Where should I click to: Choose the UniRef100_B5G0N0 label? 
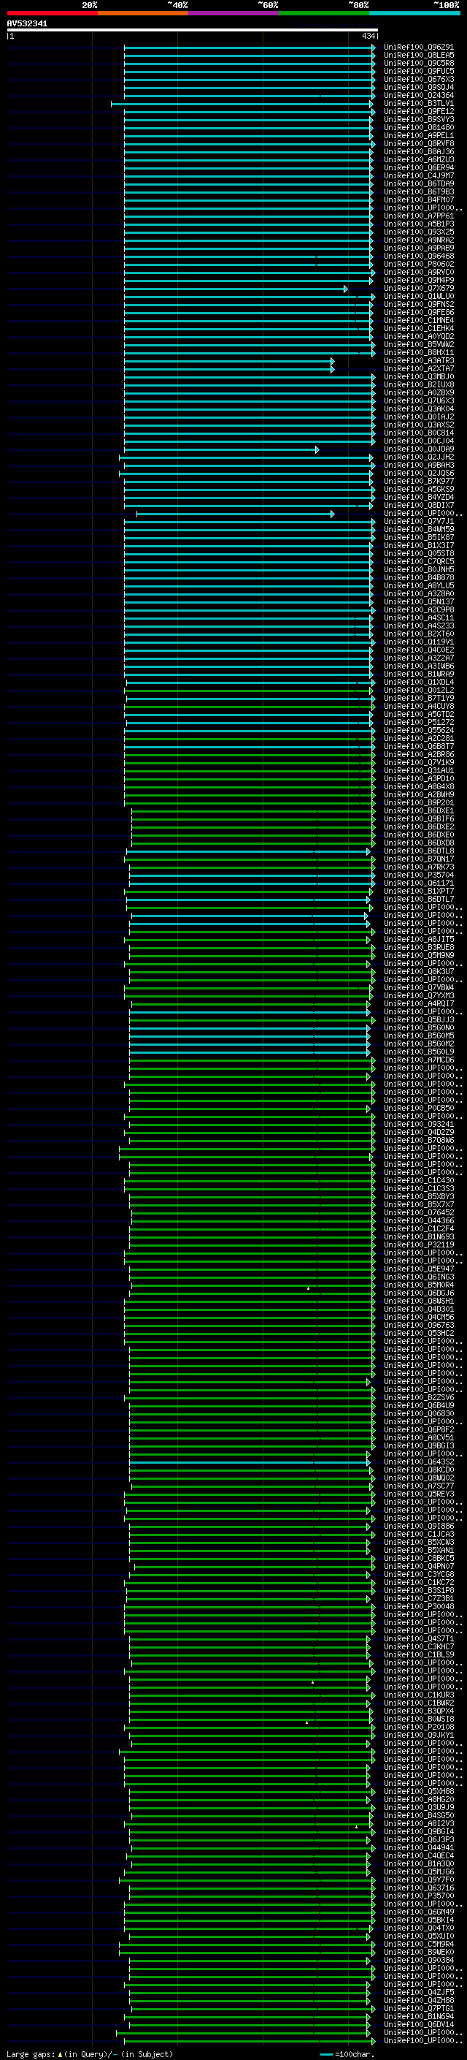[x=418, y=1027]
